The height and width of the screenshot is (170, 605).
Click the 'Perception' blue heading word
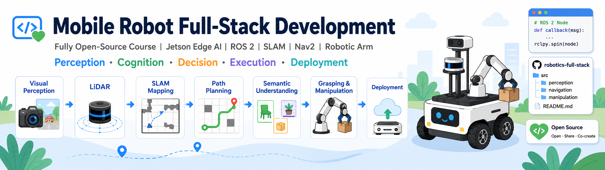tap(80, 63)
